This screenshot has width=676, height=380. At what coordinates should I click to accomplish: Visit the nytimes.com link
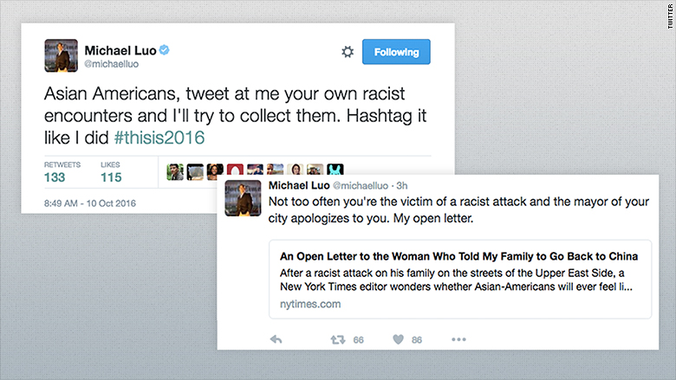coord(310,304)
